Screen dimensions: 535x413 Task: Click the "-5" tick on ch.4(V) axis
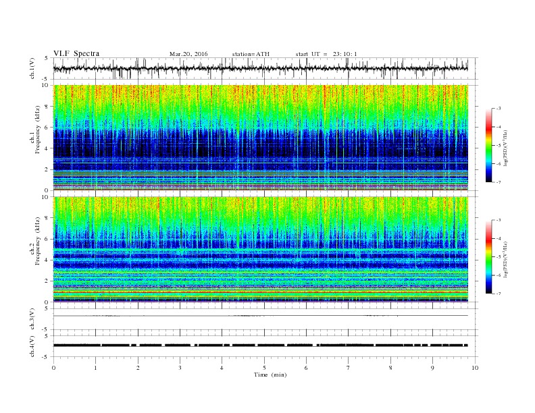click(46, 357)
